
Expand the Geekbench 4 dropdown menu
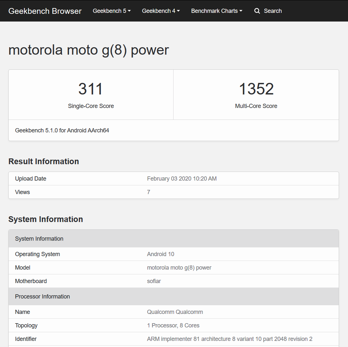[x=161, y=11]
